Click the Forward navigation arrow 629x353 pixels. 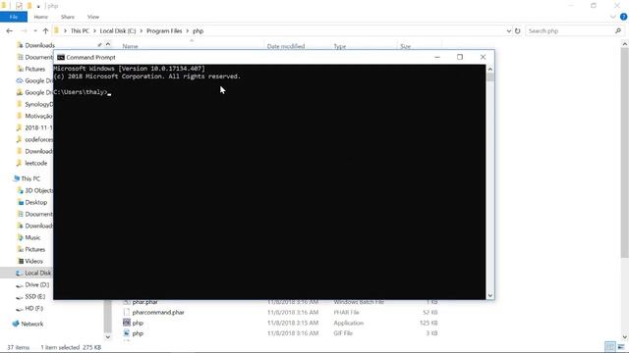coord(24,30)
